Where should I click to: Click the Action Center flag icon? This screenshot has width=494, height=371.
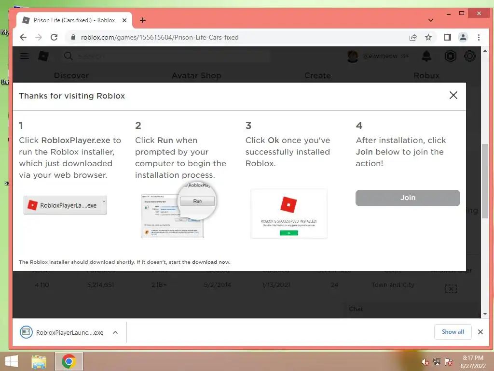(x=449, y=361)
